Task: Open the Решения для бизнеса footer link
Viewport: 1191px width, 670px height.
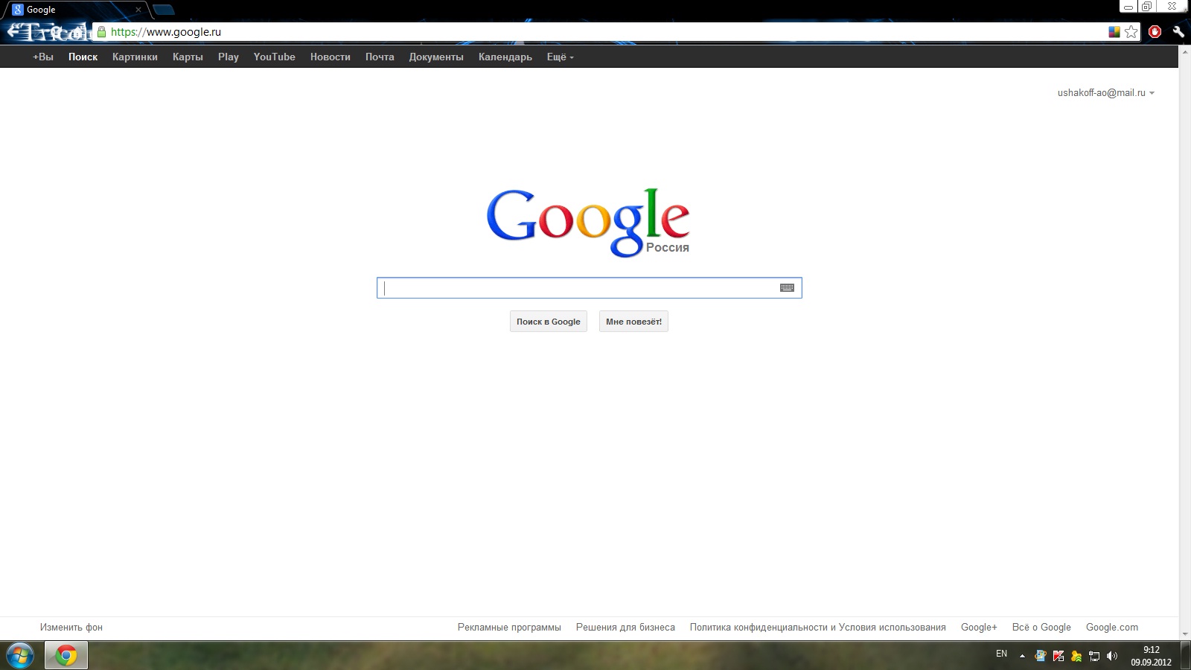Action: pos(625,628)
